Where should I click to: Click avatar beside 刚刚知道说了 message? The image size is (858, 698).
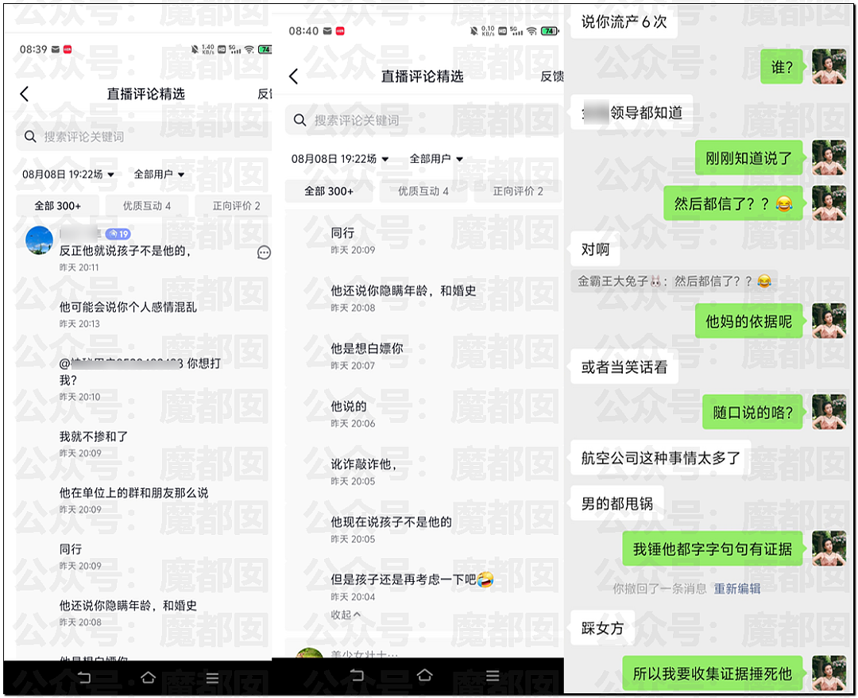click(829, 157)
